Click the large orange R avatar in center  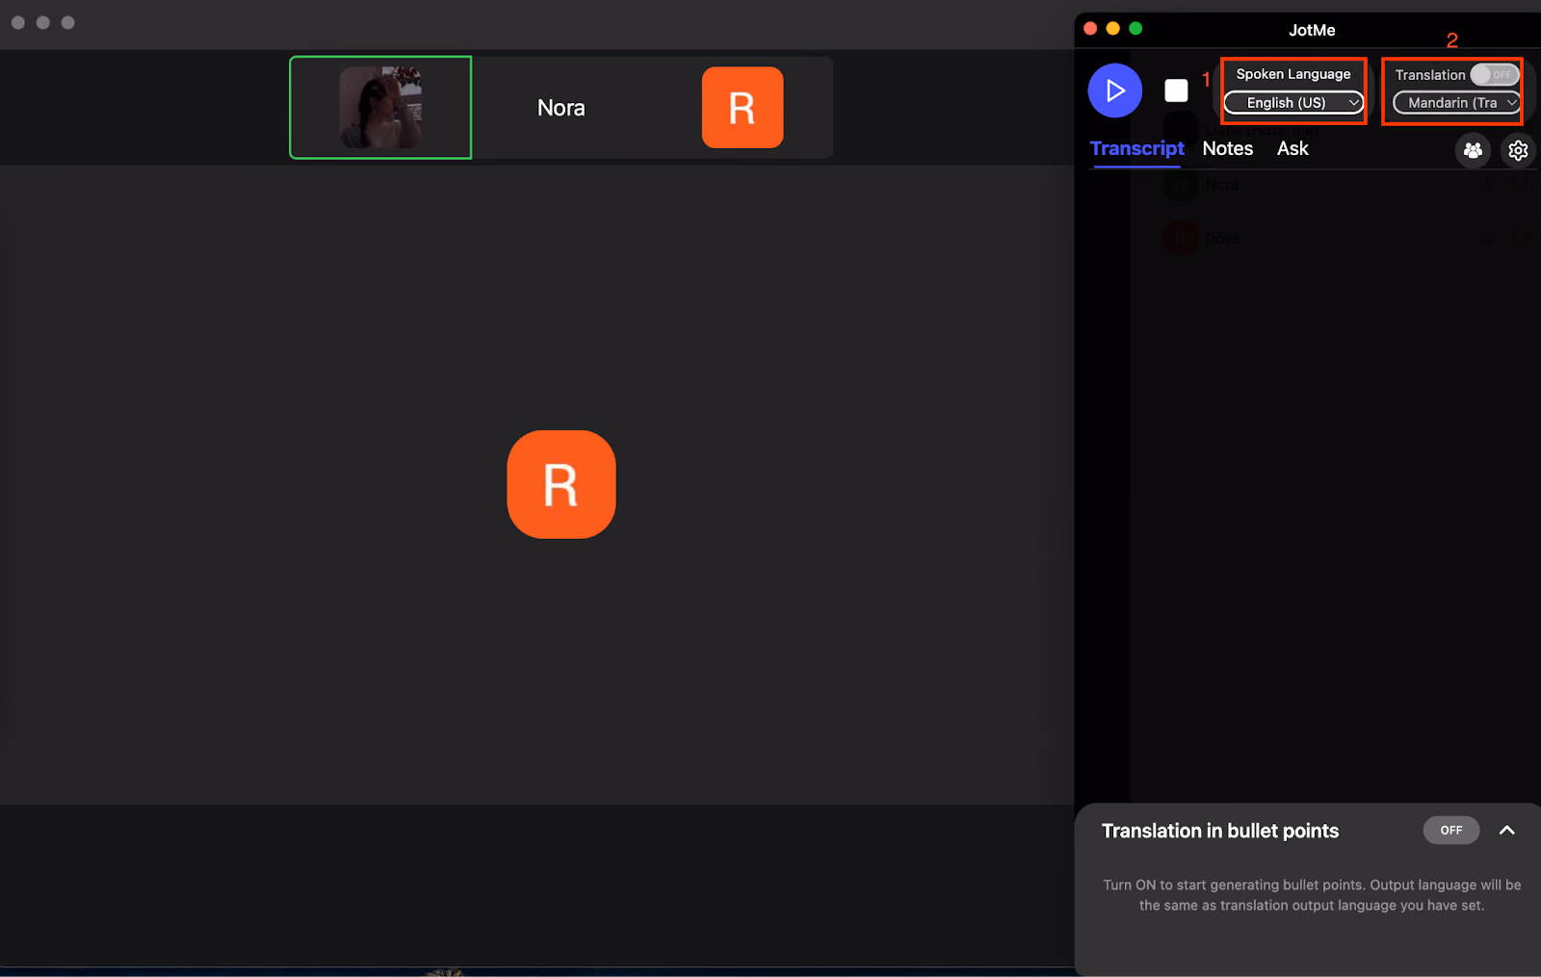(562, 484)
